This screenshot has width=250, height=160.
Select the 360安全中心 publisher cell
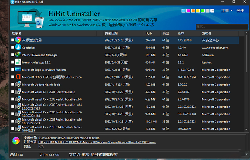point(210,40)
